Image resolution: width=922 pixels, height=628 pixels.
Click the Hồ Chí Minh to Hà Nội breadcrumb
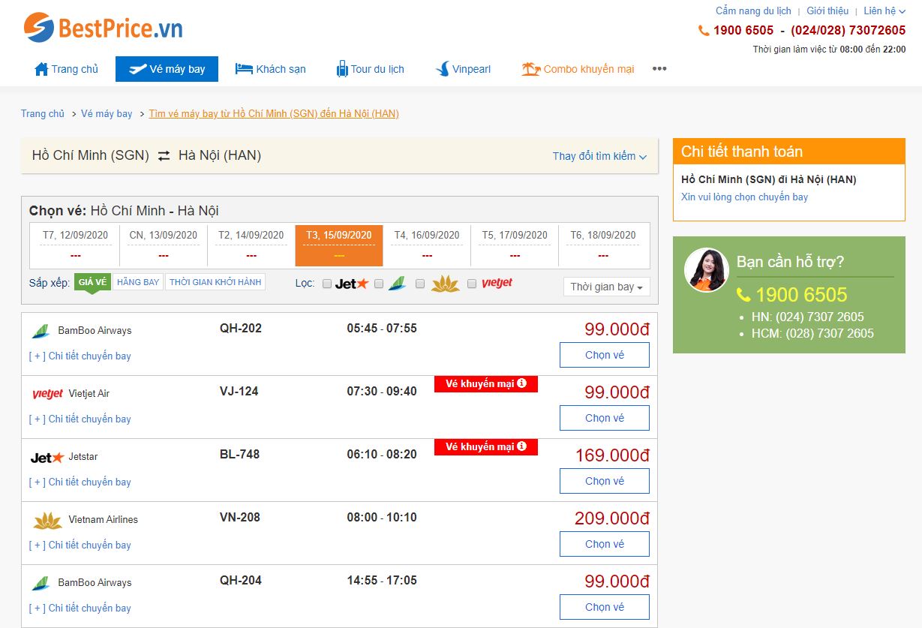tap(274, 114)
